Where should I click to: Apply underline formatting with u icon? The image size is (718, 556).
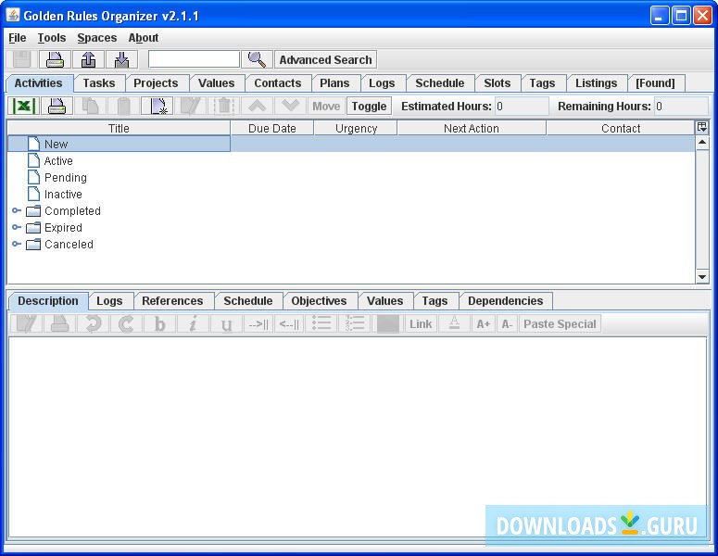(x=227, y=323)
